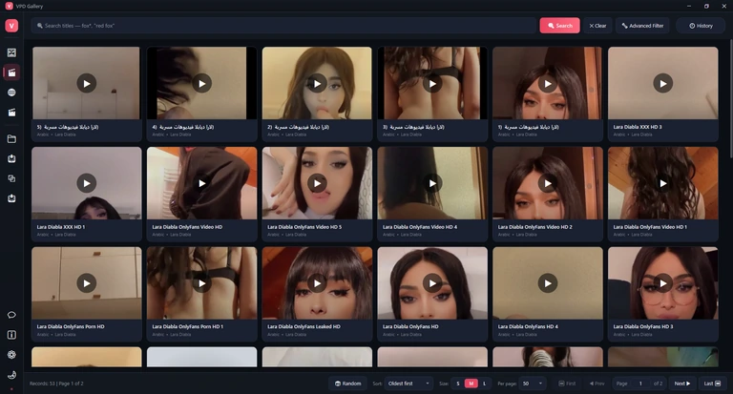Viewport: 733px width, 394px height.
Task: Open the History view
Action: point(701,26)
